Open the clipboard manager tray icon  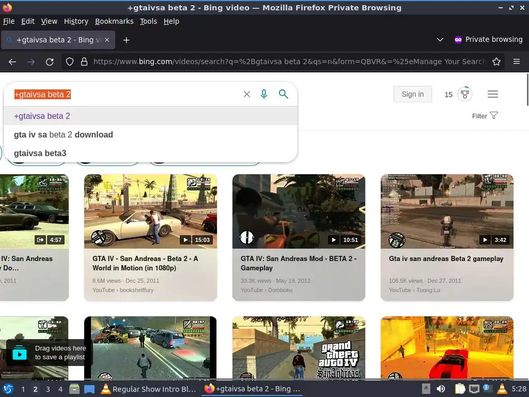point(459,389)
